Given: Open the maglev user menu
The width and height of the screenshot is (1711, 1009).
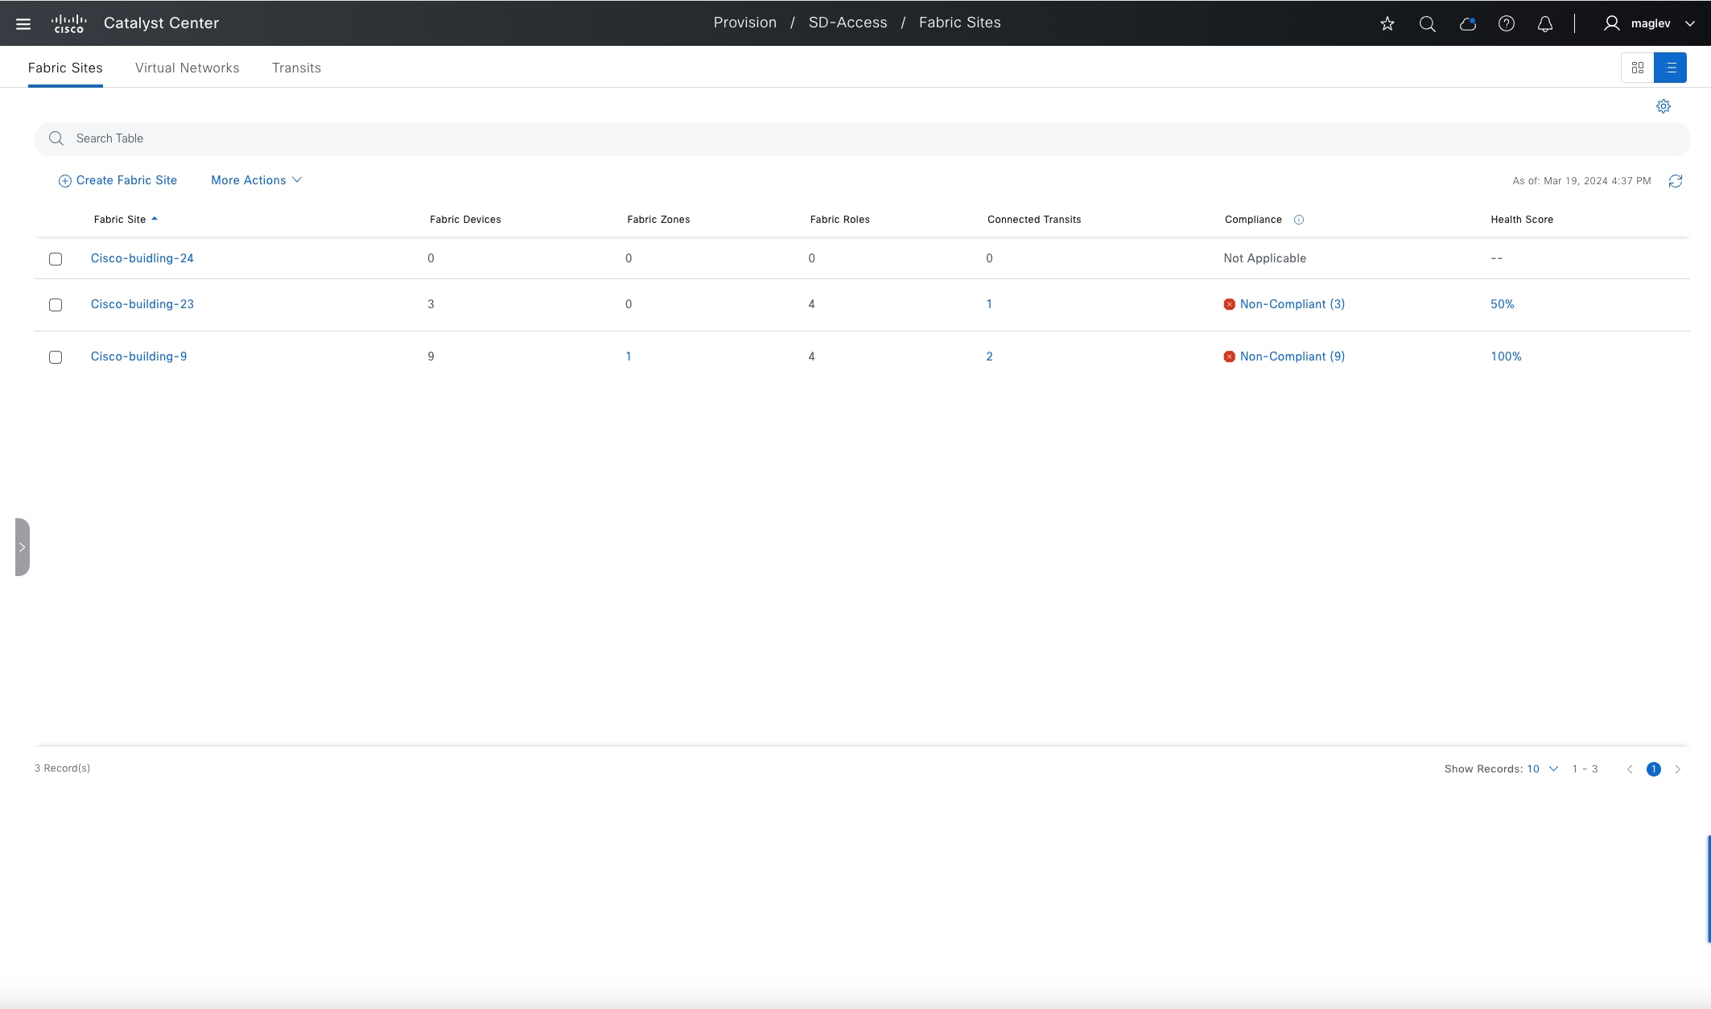Looking at the screenshot, I should coord(1649,23).
